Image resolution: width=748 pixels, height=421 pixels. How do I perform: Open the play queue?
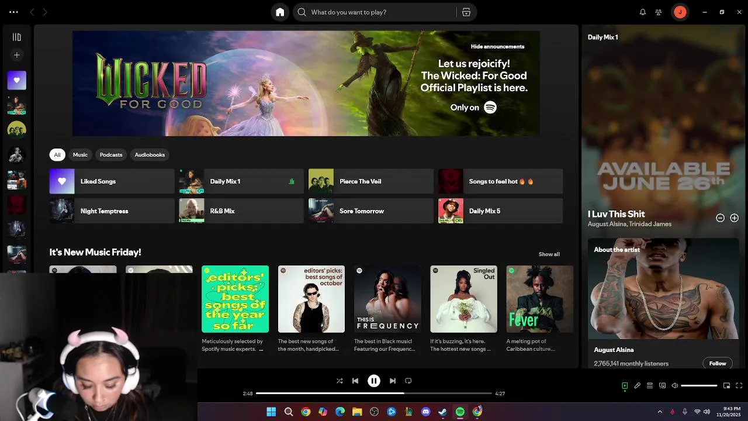pos(650,386)
